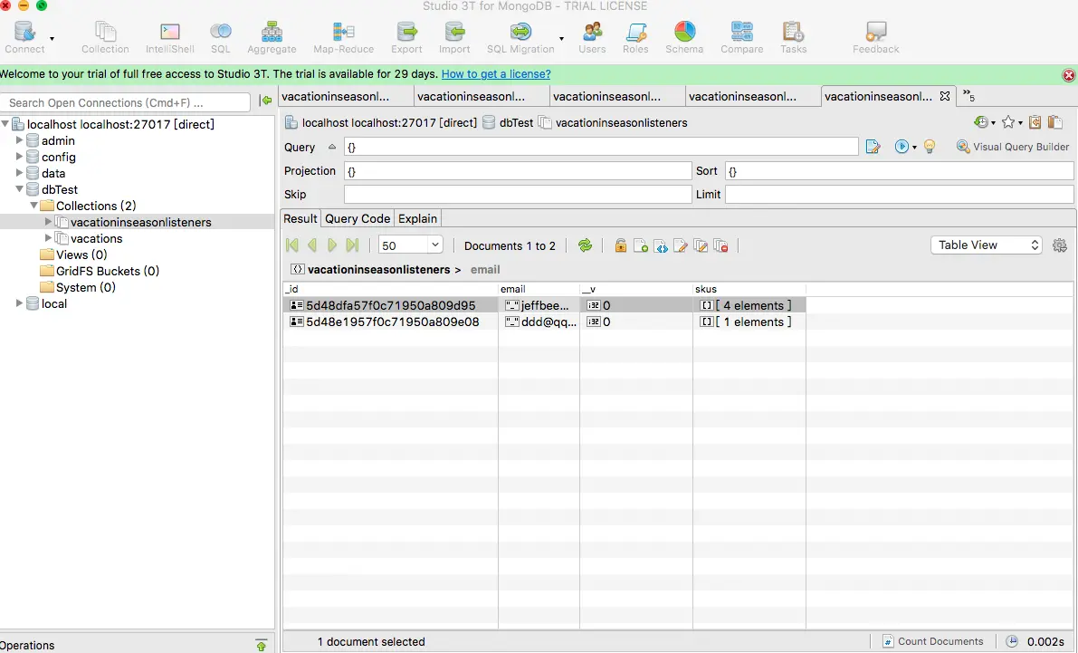Open table view settings gear
The width and height of the screenshot is (1078, 653).
point(1059,245)
